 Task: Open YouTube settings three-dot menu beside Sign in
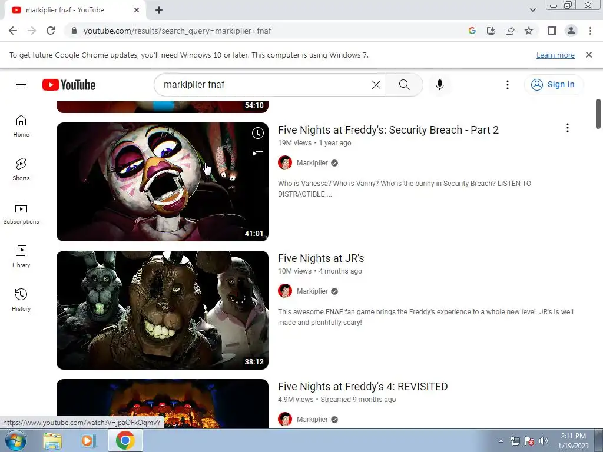pyautogui.click(x=508, y=85)
